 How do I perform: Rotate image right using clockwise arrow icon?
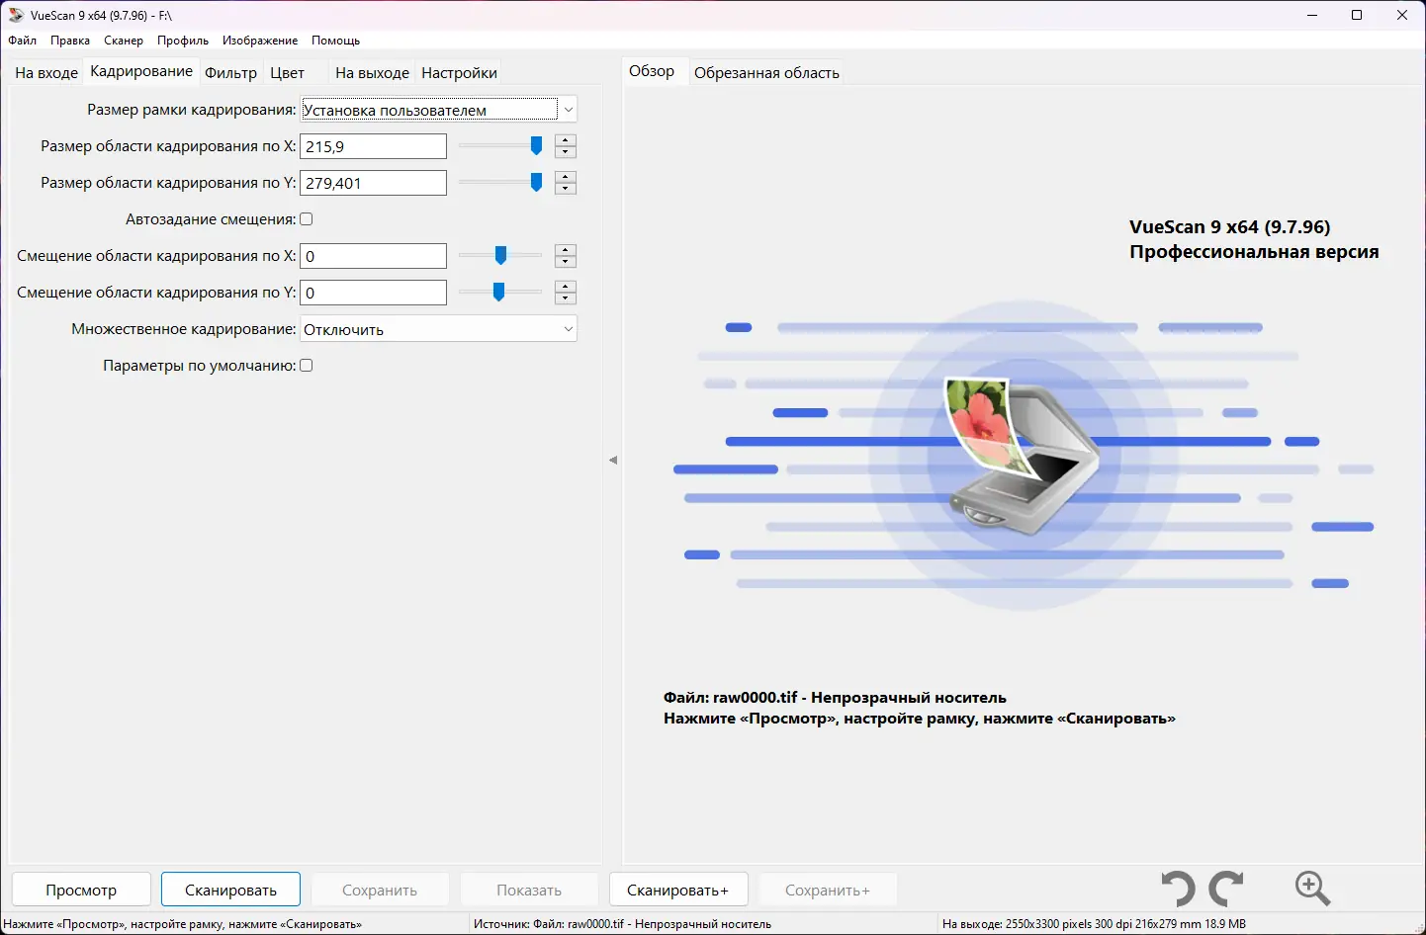pos(1226,889)
